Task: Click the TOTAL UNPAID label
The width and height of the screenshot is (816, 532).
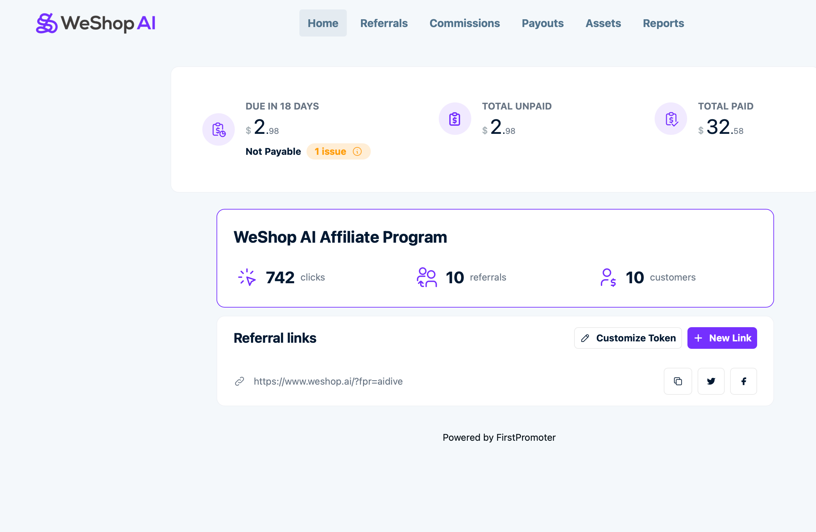Action: [x=517, y=106]
